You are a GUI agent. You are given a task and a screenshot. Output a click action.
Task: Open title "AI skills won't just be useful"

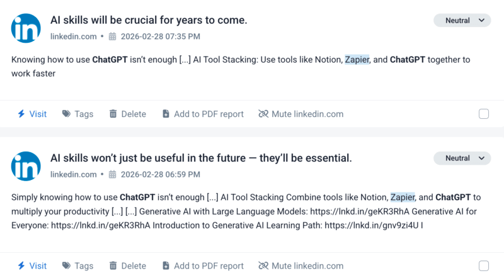(x=201, y=157)
